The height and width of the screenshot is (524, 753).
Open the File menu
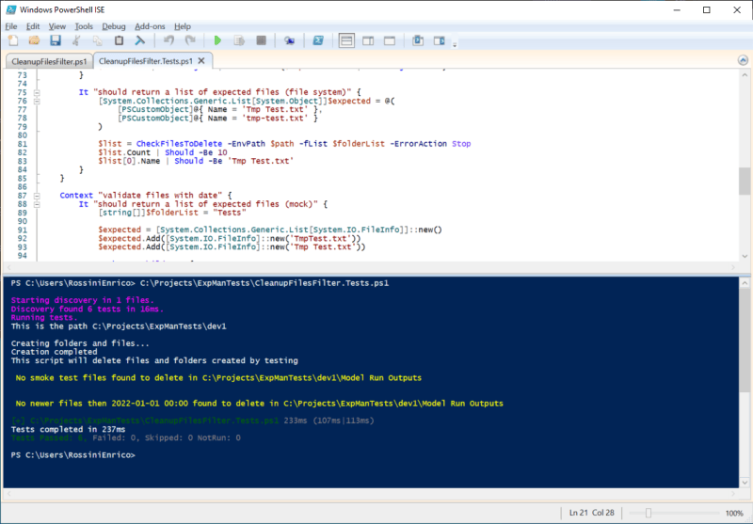tap(11, 26)
